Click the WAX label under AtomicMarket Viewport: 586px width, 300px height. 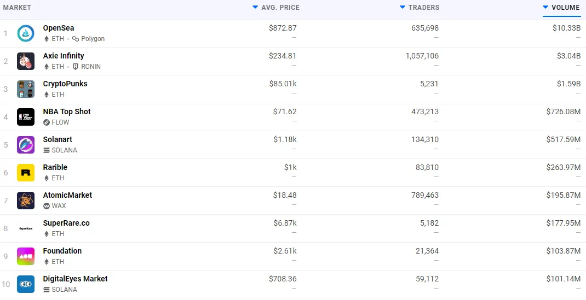[59, 206]
